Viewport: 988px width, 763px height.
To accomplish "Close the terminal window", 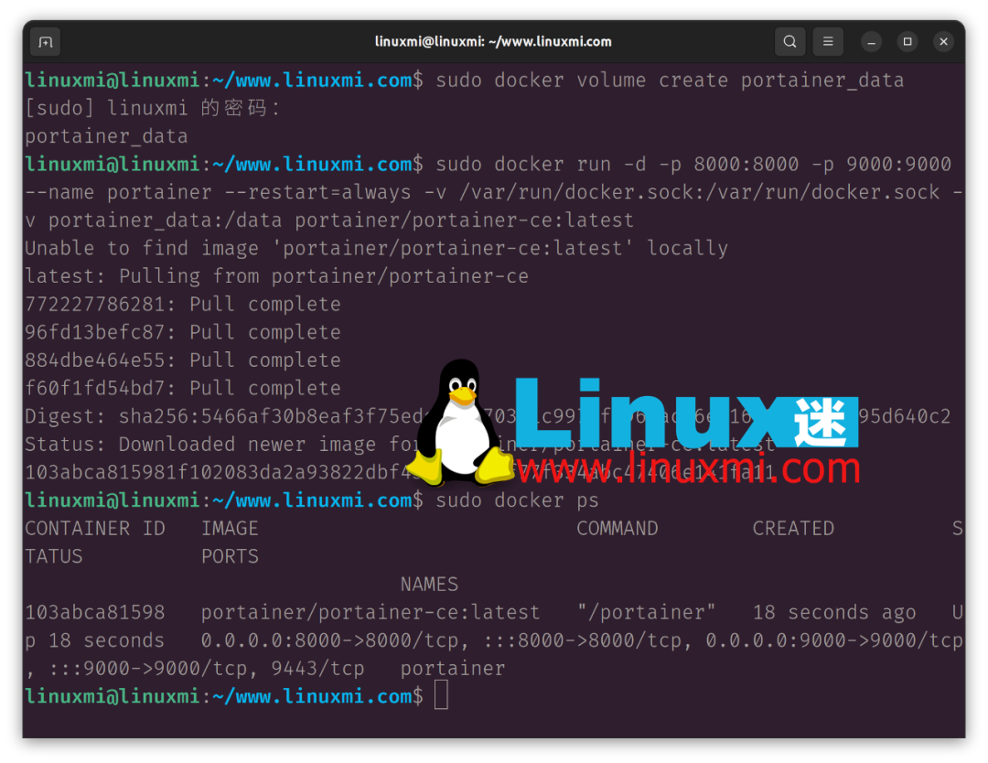I will pos(943,41).
